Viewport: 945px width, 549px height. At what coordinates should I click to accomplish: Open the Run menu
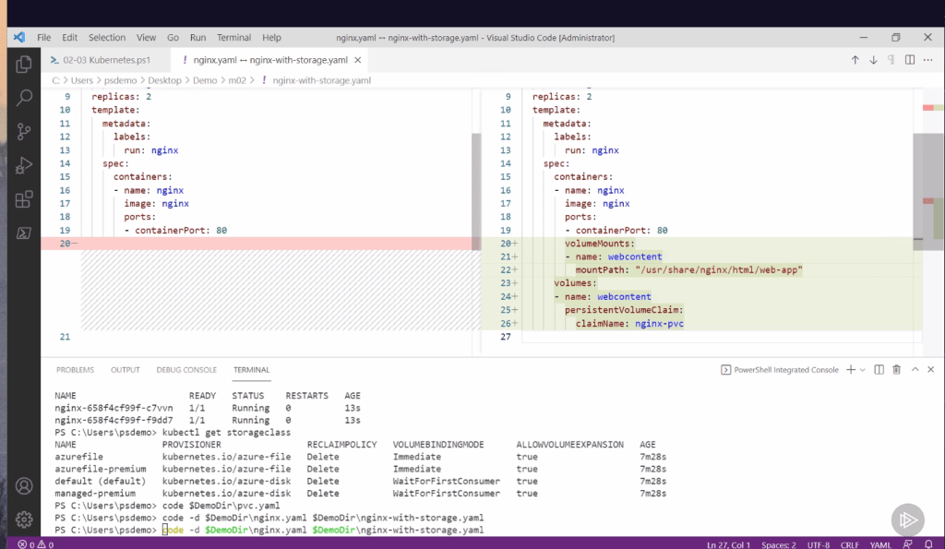pyautogui.click(x=197, y=37)
